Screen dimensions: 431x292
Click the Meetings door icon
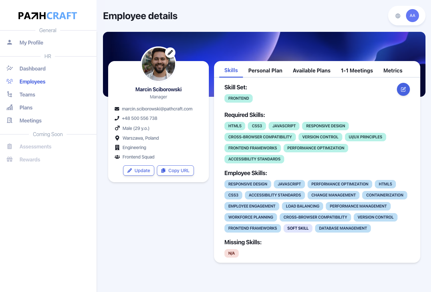pos(10,120)
